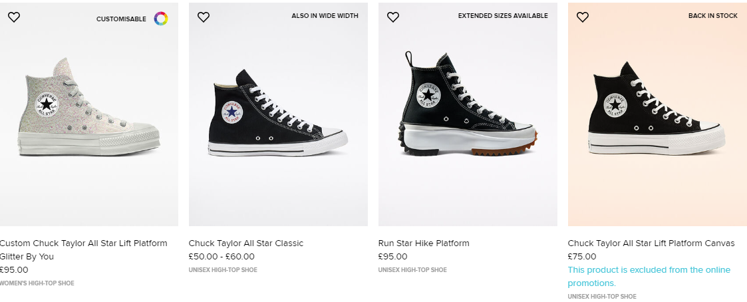747x302 pixels.
Task: Save Lift Platform Canvas with heart icon
Action: (x=583, y=17)
